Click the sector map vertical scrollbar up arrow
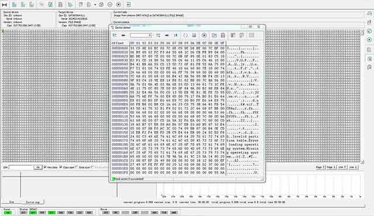Image resolution: width=374 pixels, height=216 pixels. coord(362,32)
